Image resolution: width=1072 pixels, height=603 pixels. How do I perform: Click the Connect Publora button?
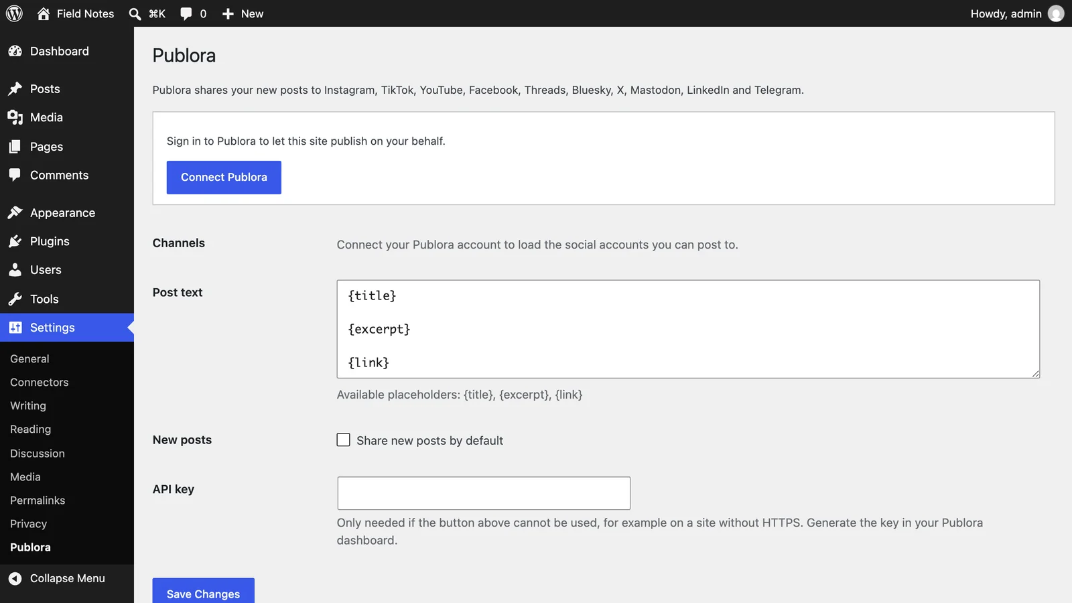pyautogui.click(x=224, y=177)
